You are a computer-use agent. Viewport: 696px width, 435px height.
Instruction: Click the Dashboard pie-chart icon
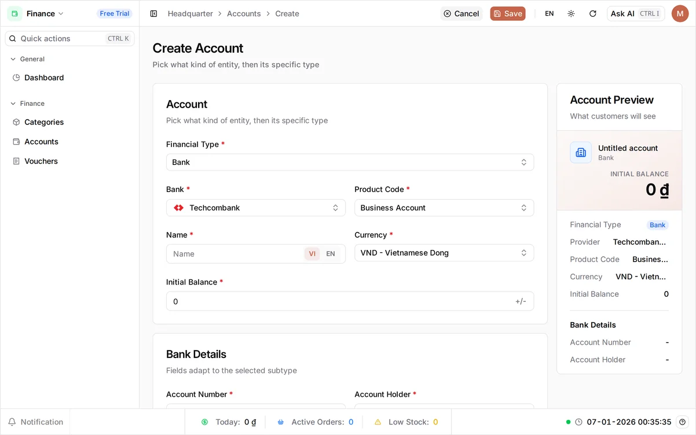[16, 78]
